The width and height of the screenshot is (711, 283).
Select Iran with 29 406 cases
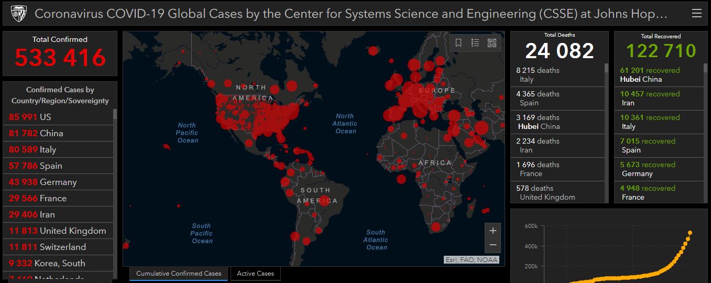click(x=58, y=214)
